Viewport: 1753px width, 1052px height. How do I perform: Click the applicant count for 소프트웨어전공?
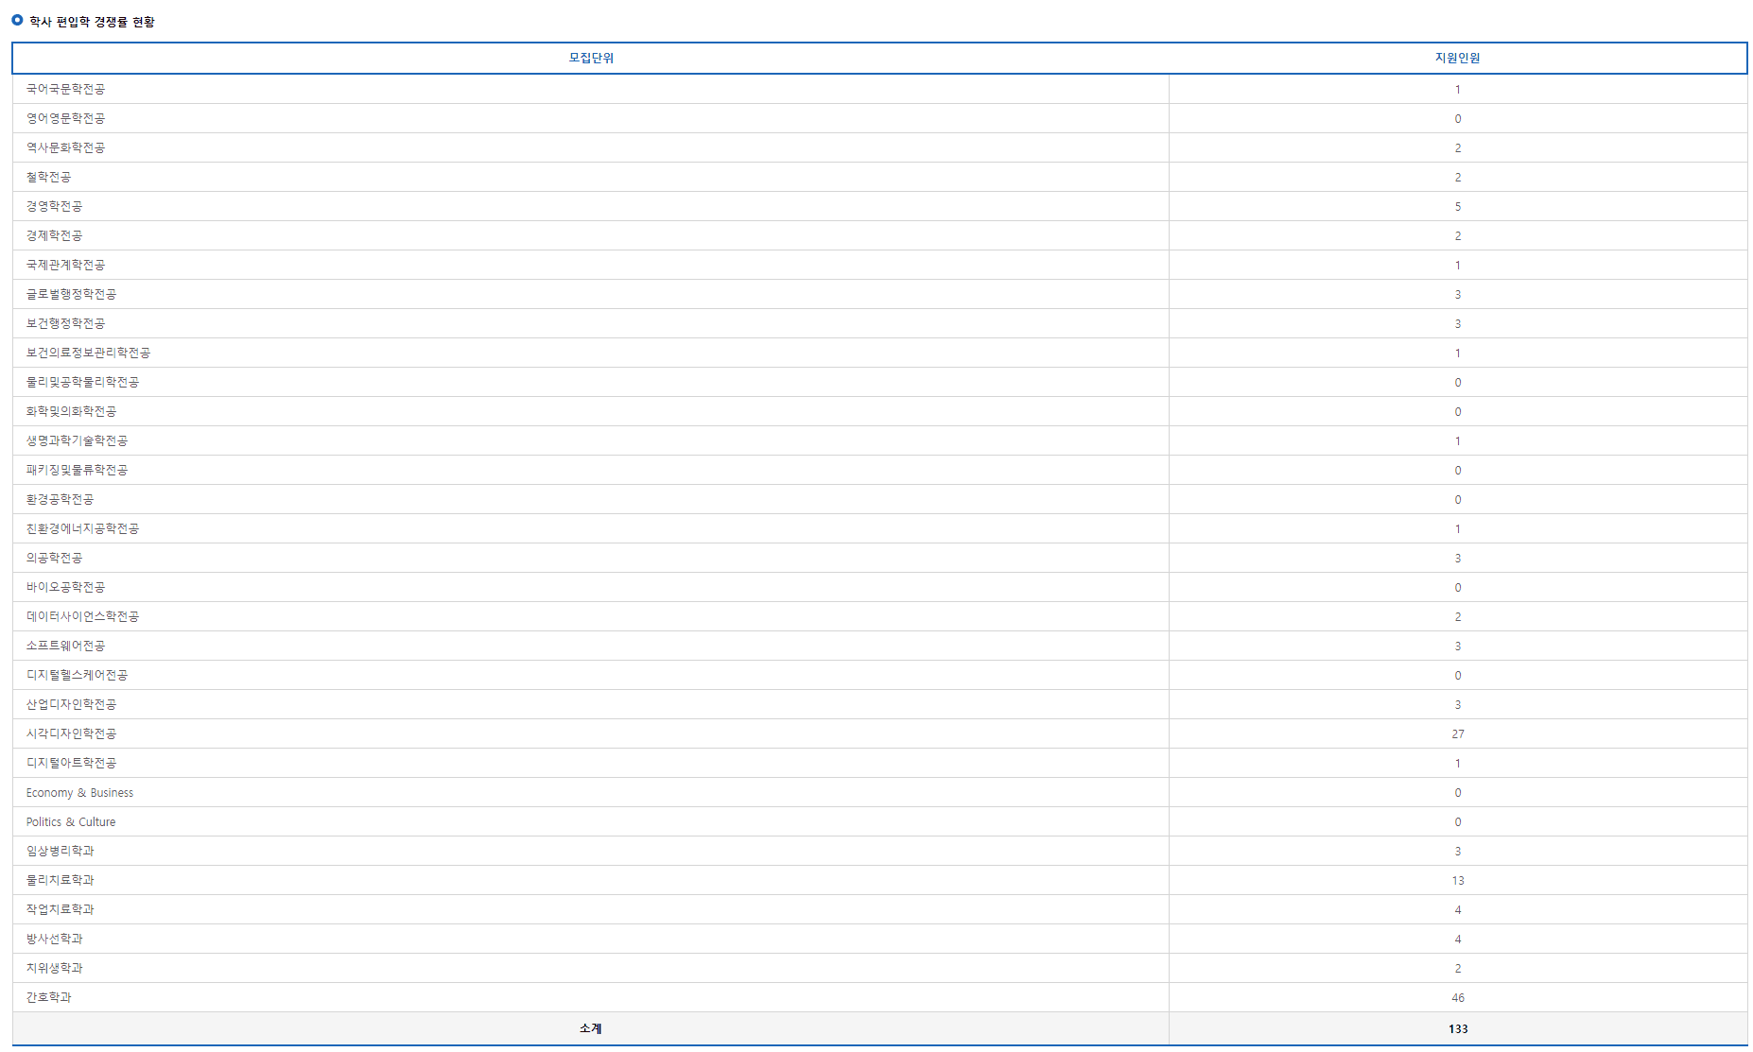[1458, 647]
